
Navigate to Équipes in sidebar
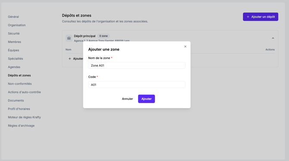(x=13, y=50)
